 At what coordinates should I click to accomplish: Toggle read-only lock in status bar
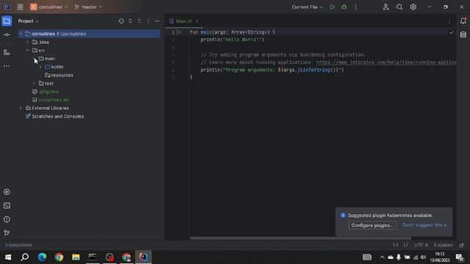[x=462, y=245]
